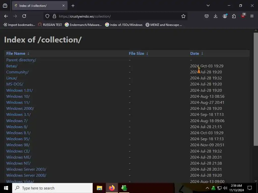258x193 pixels.
Task: Open the Windows ME/ folder
Action: click(x=19, y=157)
